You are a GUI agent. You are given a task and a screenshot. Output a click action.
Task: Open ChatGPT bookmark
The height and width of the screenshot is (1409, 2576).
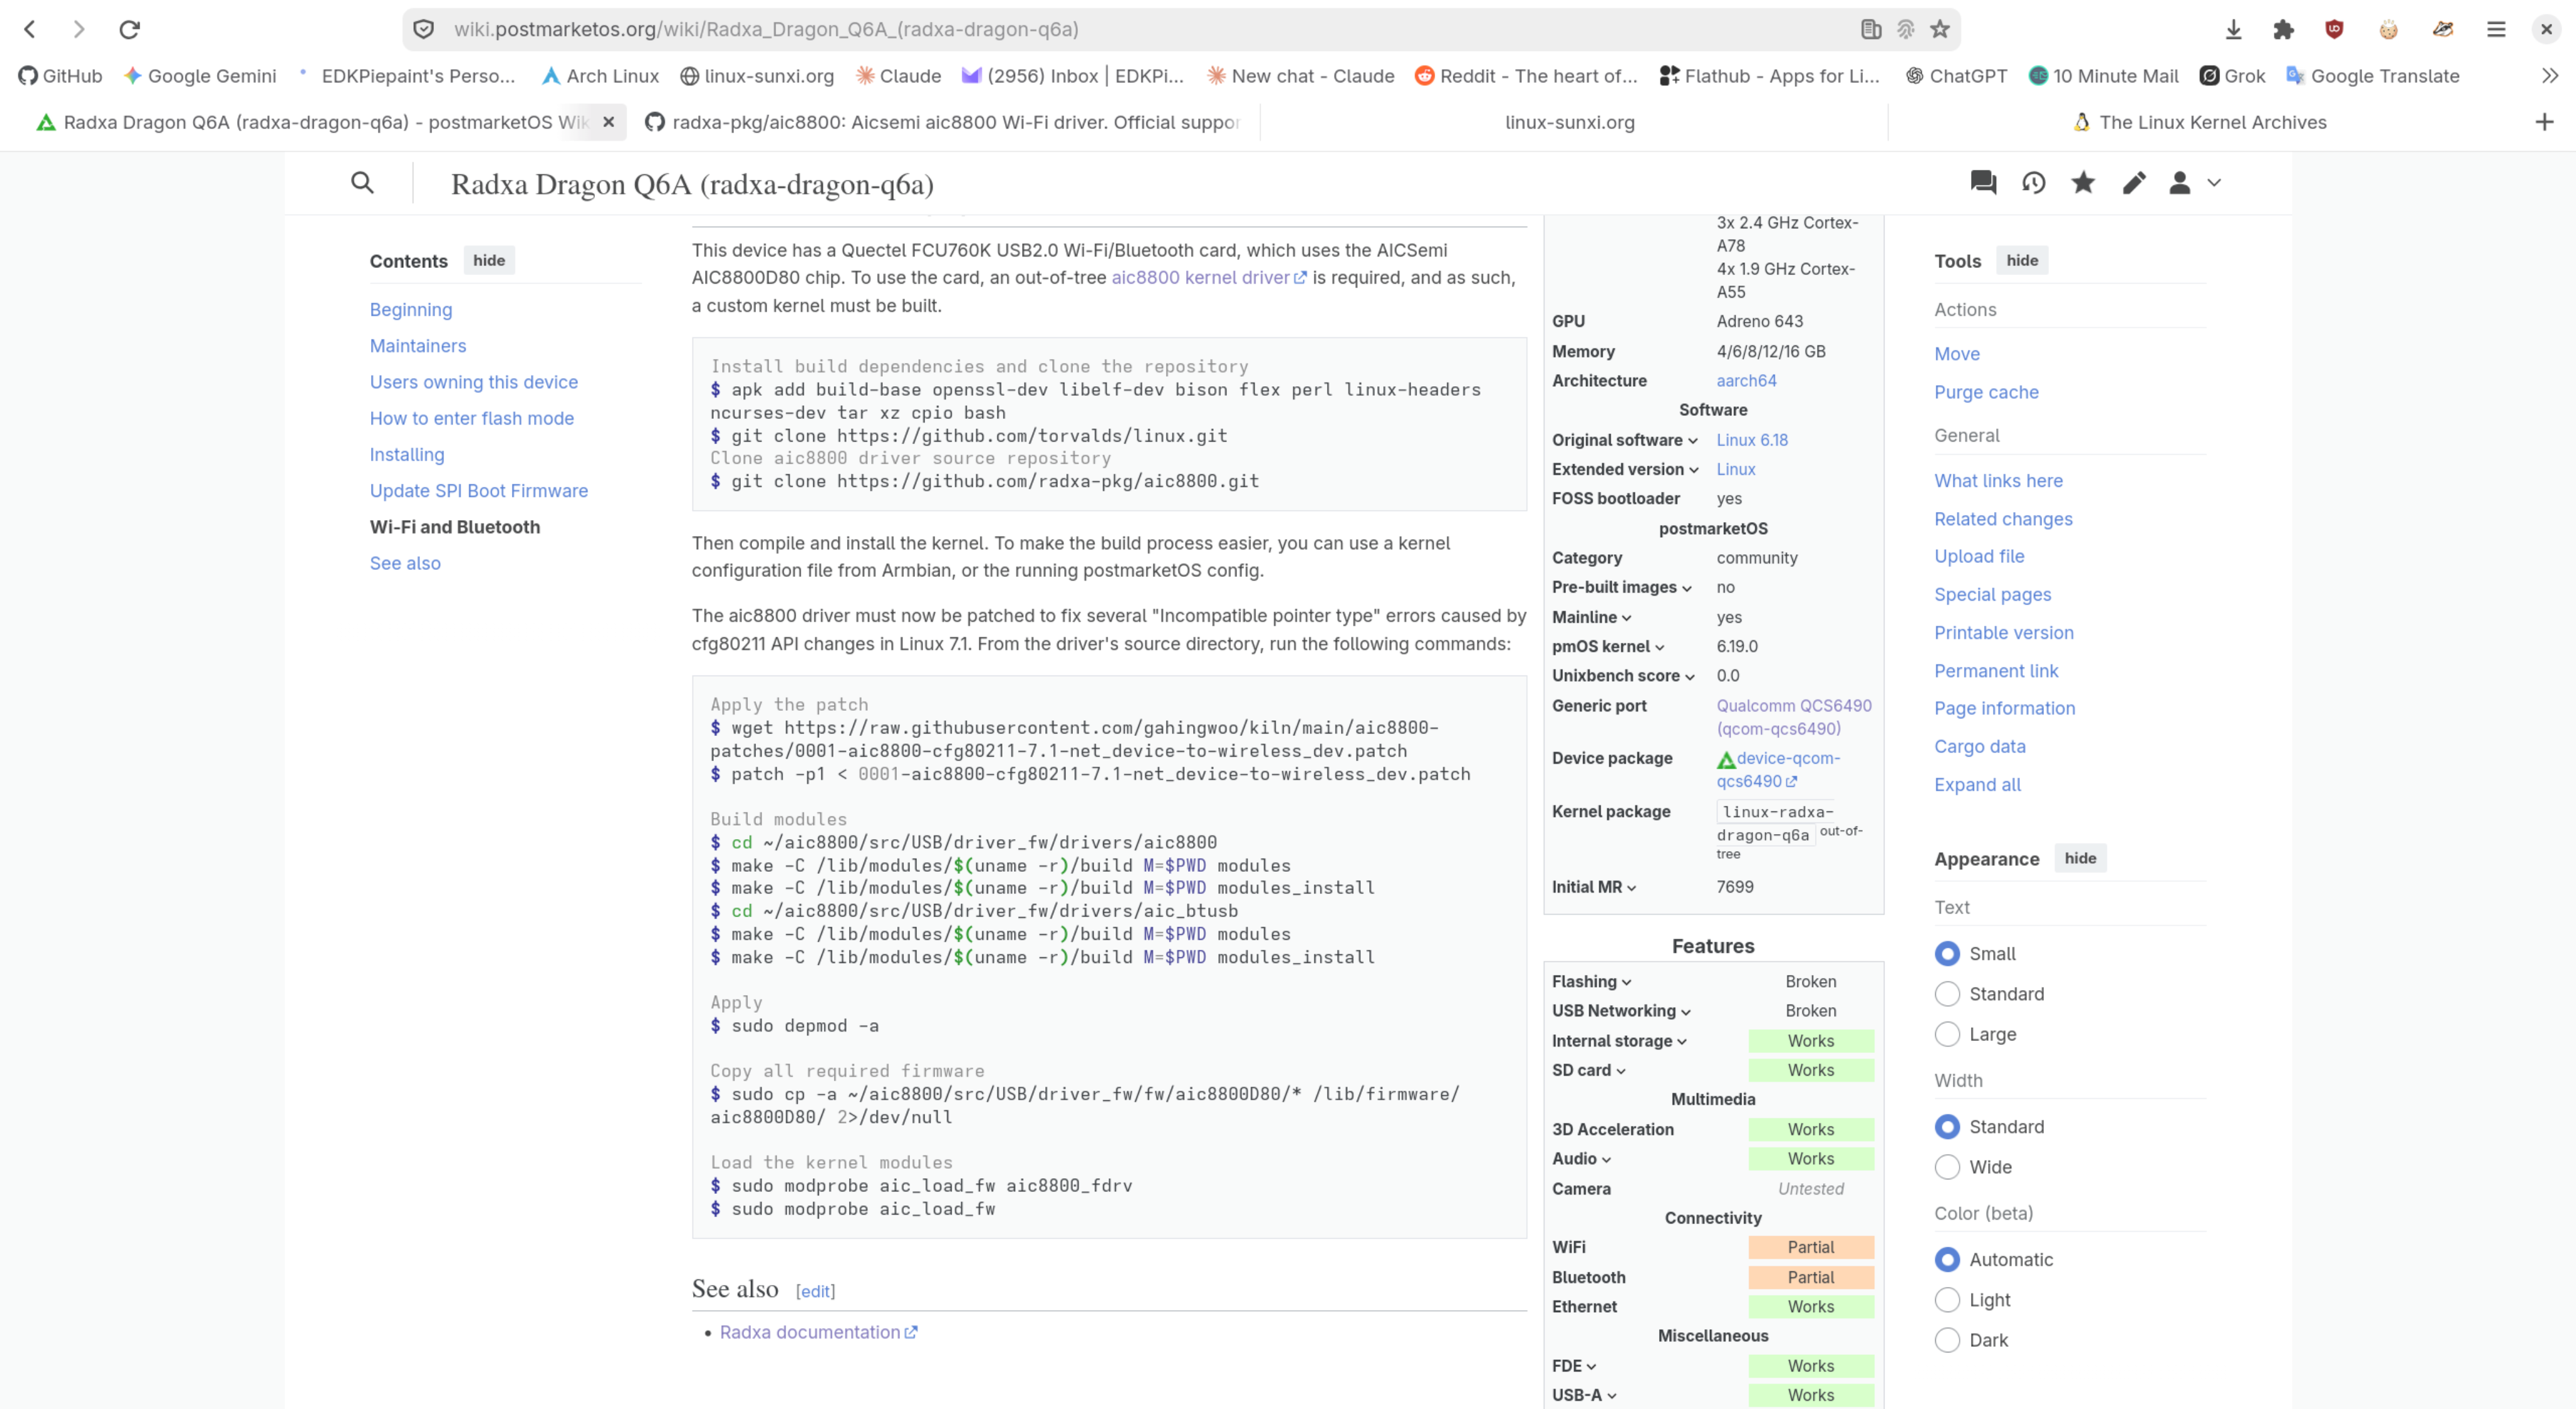1956,76
